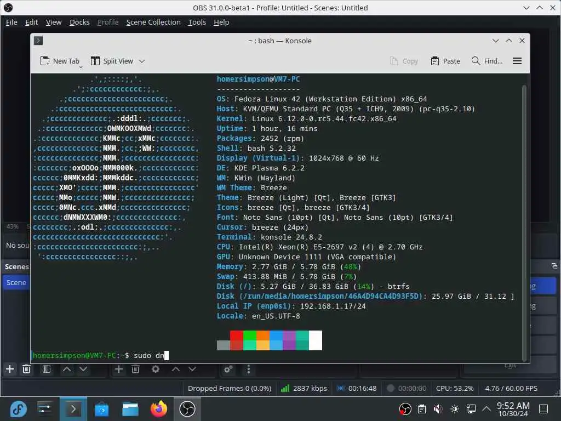Image resolution: width=561 pixels, height=421 pixels.
Task: Click the Konsole vertical scrollbar
Action: [524, 223]
